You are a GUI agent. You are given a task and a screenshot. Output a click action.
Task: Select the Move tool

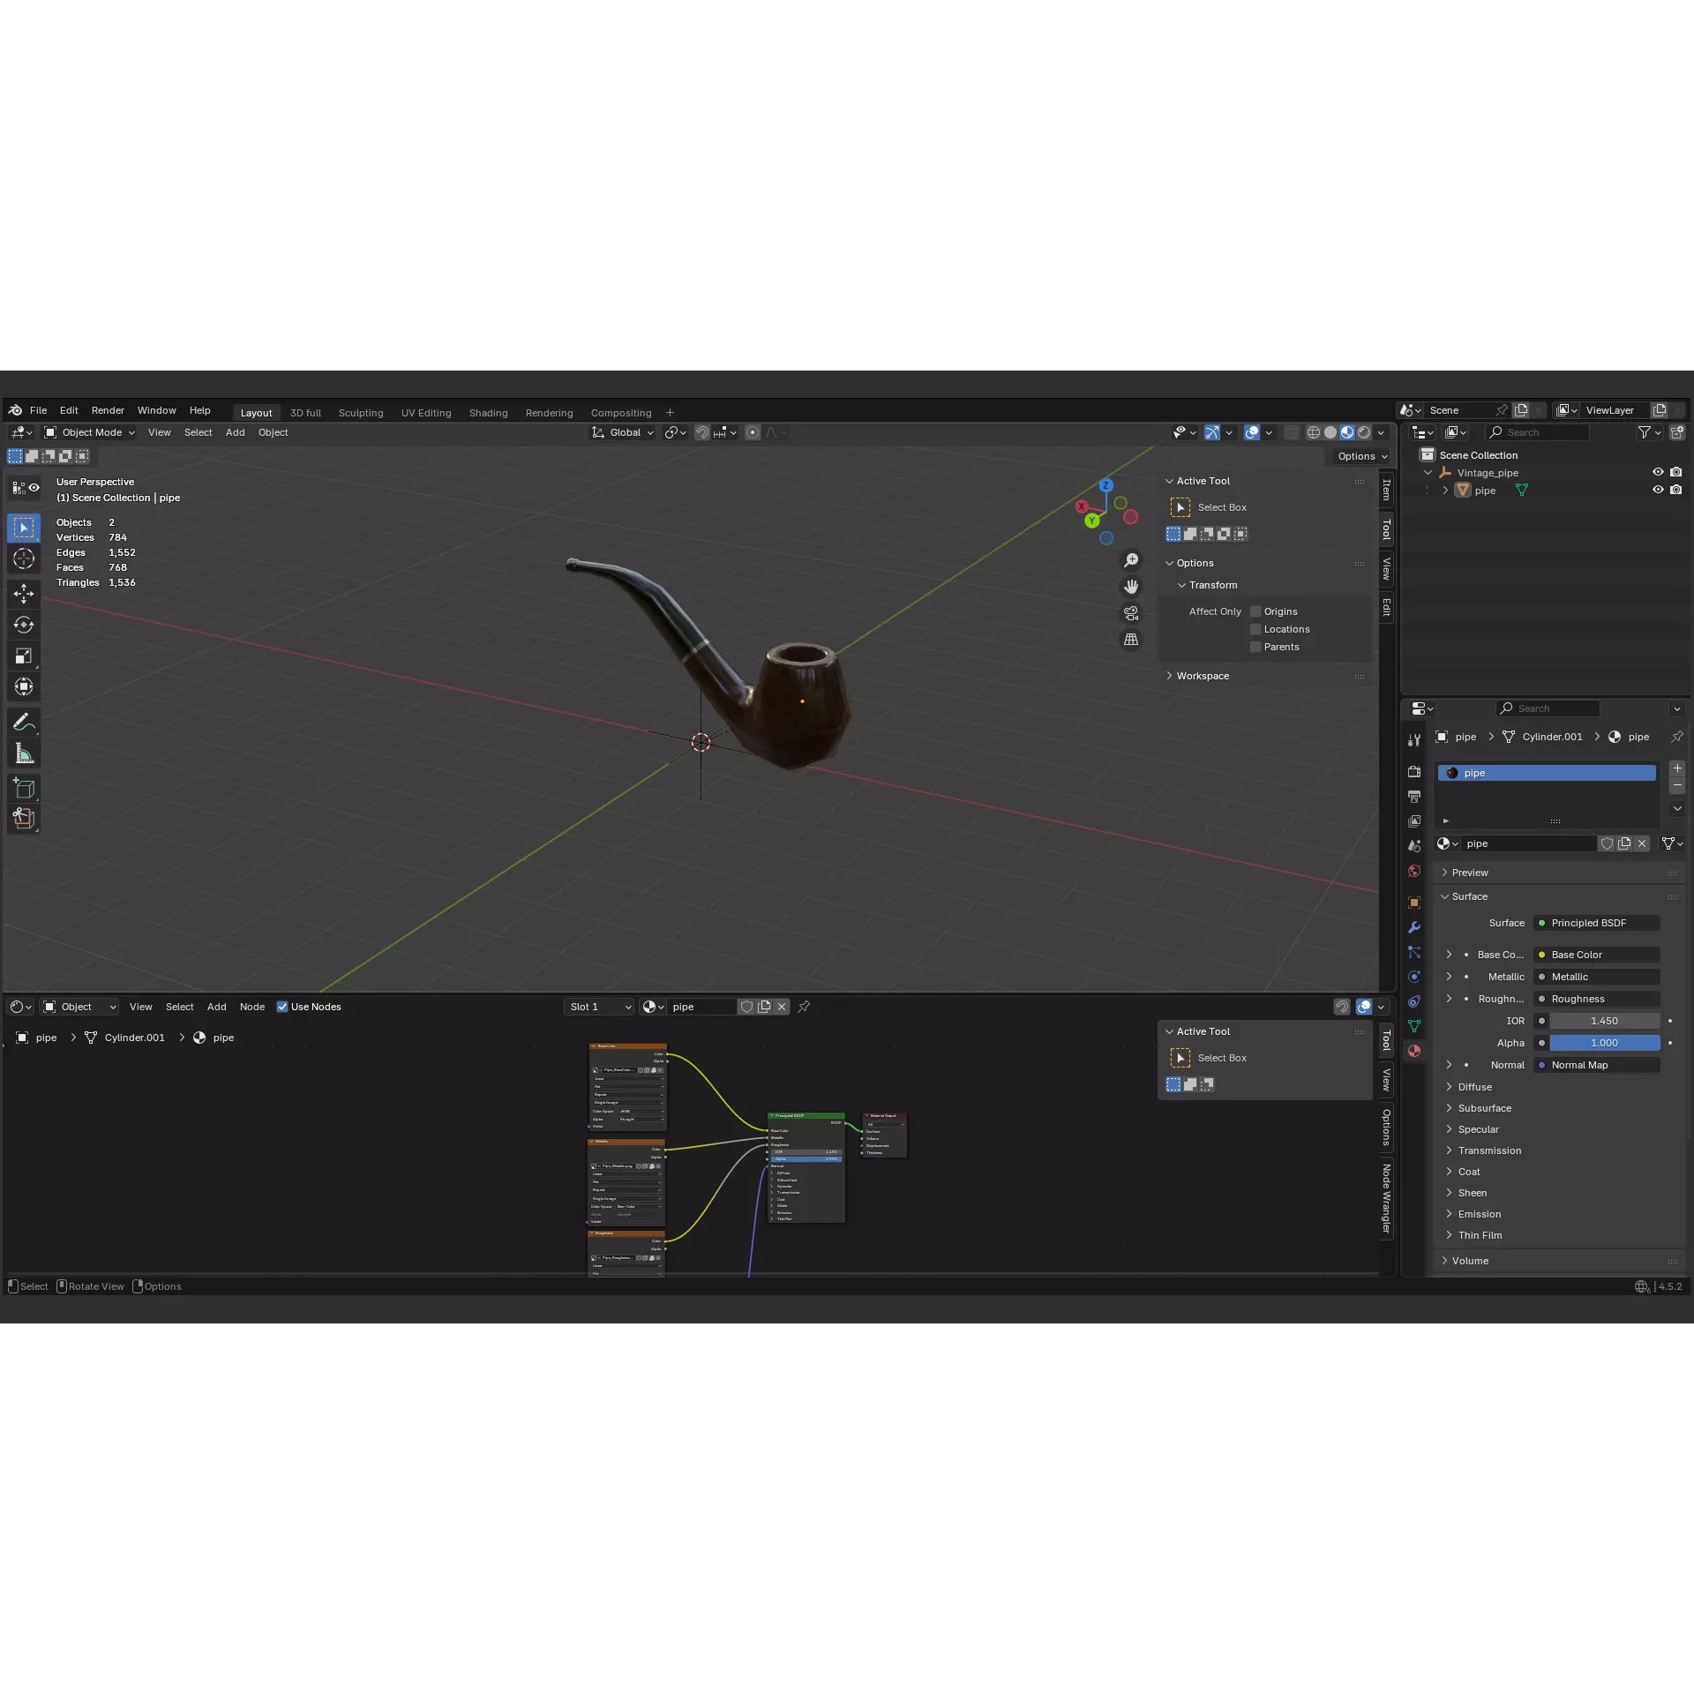tap(24, 593)
